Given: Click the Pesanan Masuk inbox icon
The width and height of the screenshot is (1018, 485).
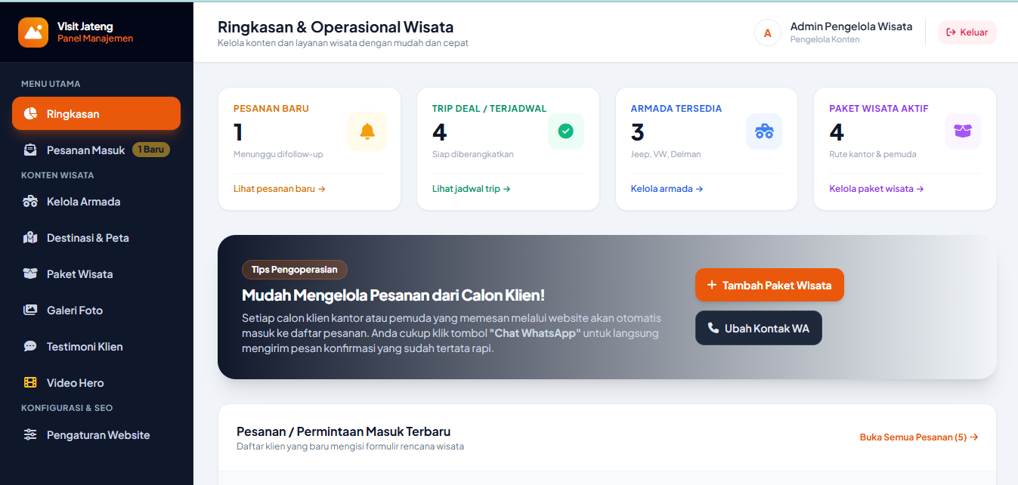Looking at the screenshot, I should 30,150.
